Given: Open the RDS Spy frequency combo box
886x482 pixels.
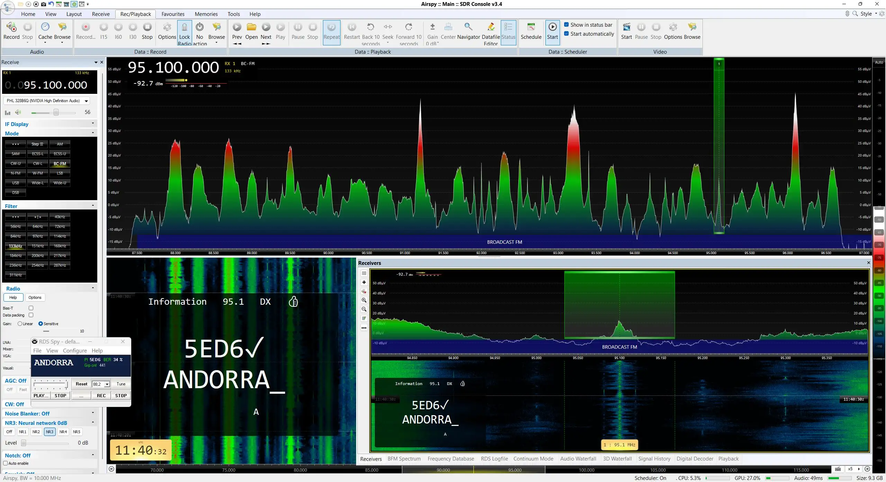Looking at the screenshot, I should (101, 384).
